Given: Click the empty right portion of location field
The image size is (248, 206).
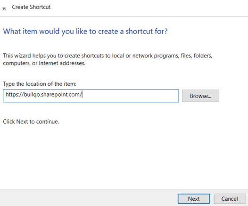Looking at the screenshot, I should click(131, 96).
